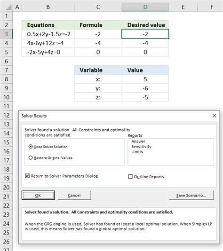
Task: Select row 1 header
Action: [6, 16]
